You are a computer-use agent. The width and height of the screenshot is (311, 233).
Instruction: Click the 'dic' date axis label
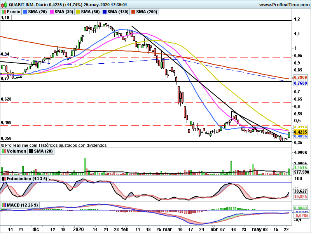pos(36,230)
